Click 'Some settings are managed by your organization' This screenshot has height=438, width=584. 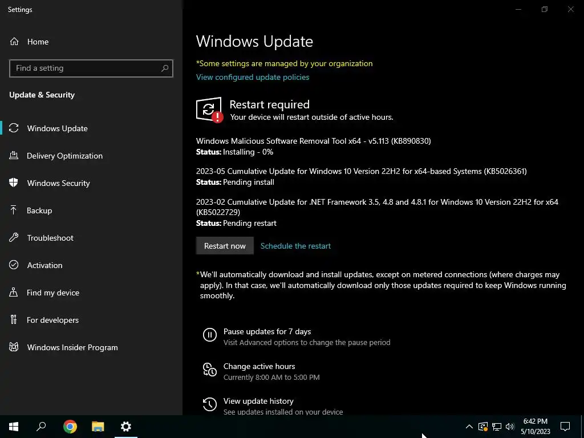pyautogui.click(x=284, y=63)
